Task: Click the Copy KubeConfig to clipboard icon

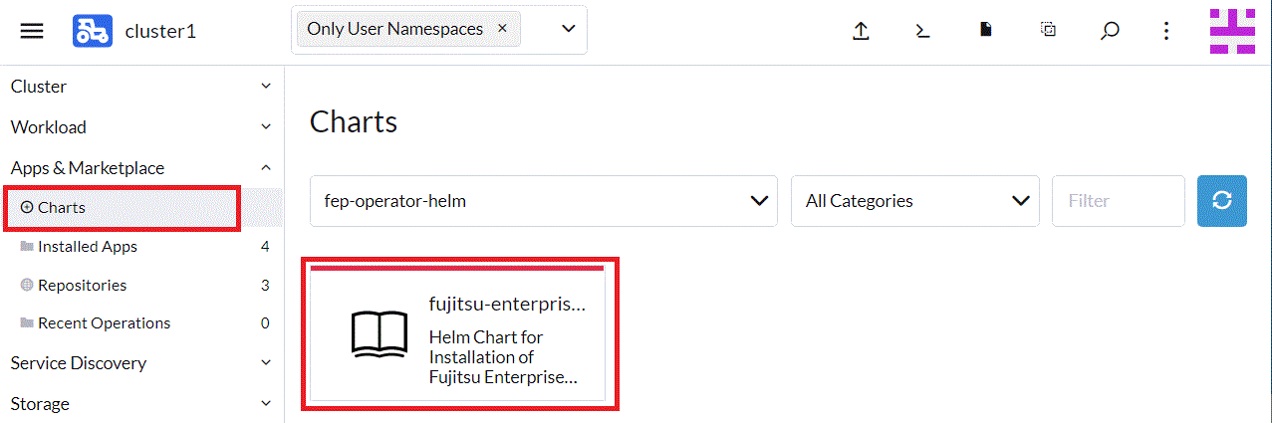Action: (1048, 31)
